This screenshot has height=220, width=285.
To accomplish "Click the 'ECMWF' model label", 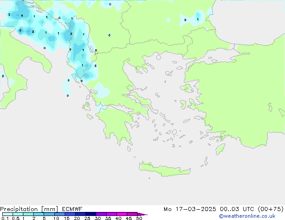I will click(72, 209).
